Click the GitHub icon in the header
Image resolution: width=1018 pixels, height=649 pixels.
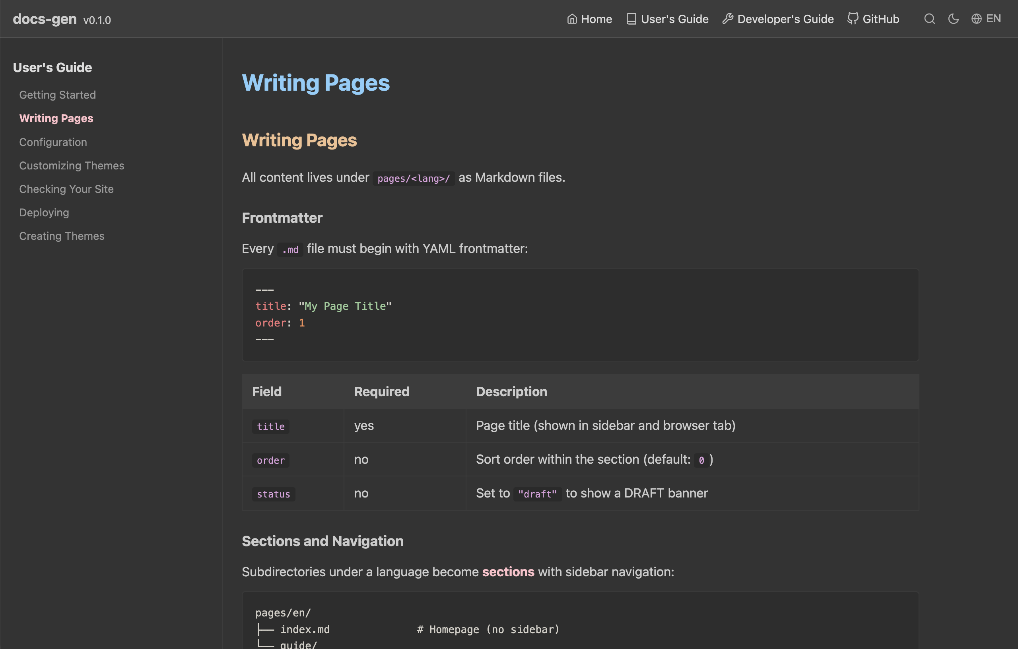(x=853, y=19)
